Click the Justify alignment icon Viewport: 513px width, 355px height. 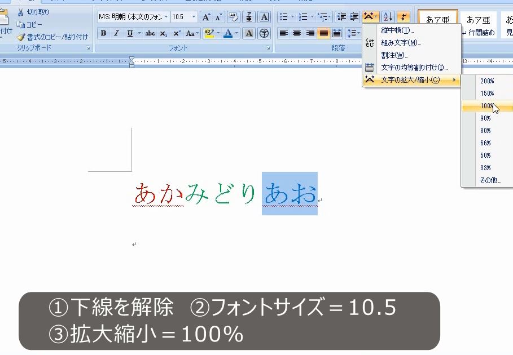click(x=323, y=33)
